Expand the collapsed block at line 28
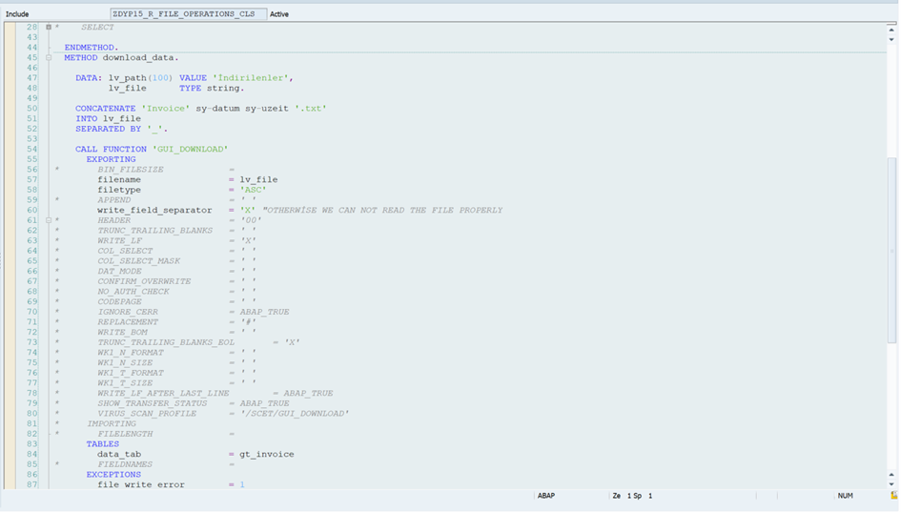 click(x=49, y=27)
